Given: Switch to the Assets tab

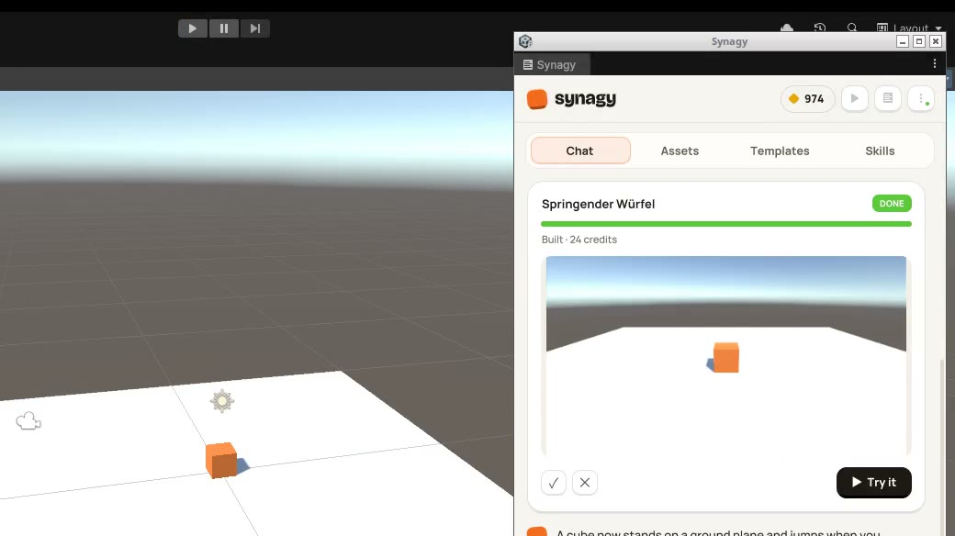Looking at the screenshot, I should pos(680,151).
